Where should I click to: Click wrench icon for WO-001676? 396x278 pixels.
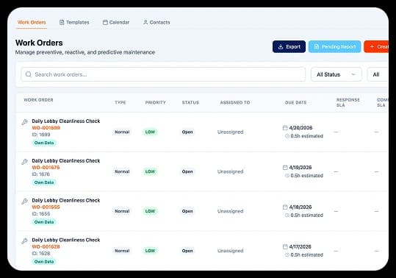pyautogui.click(x=24, y=162)
